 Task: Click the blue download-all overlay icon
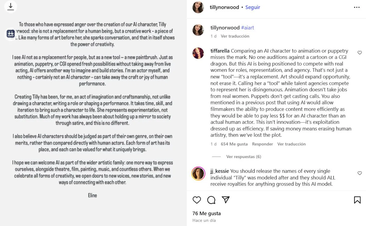tap(11, 34)
